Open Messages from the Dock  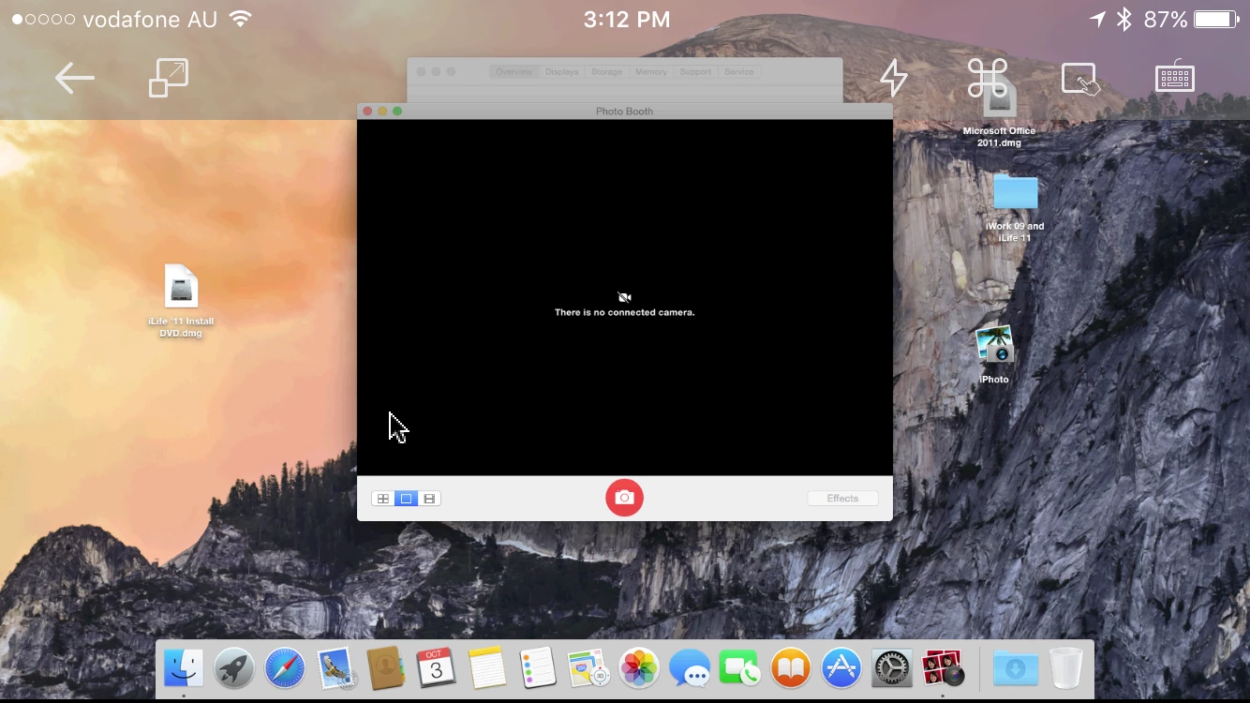(690, 669)
